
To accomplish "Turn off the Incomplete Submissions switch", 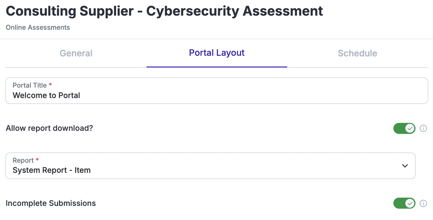I will point(404,203).
